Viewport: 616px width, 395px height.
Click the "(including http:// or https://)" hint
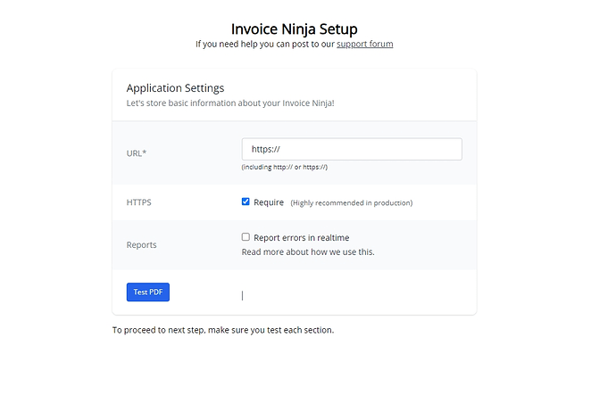point(285,167)
